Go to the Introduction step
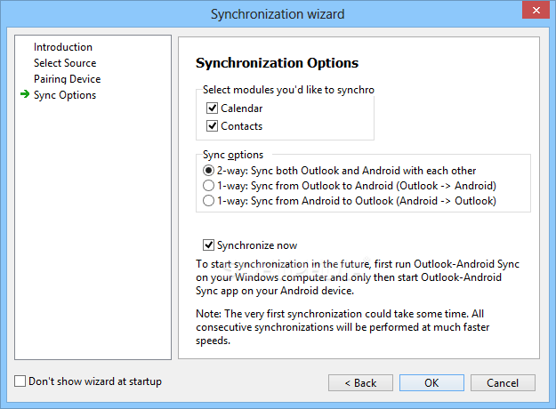This screenshot has width=556, height=409. pyautogui.click(x=63, y=47)
